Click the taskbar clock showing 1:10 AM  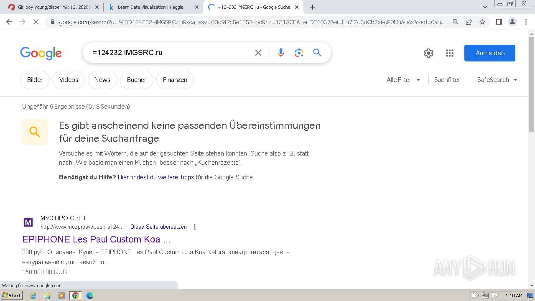point(514,296)
